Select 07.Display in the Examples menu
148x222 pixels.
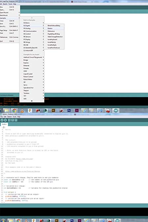[32, 39]
